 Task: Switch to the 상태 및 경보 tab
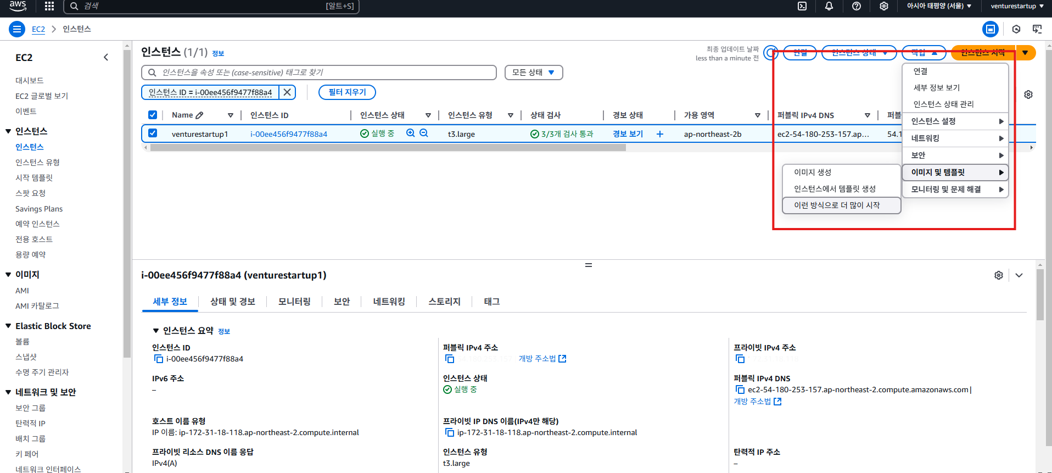point(233,302)
